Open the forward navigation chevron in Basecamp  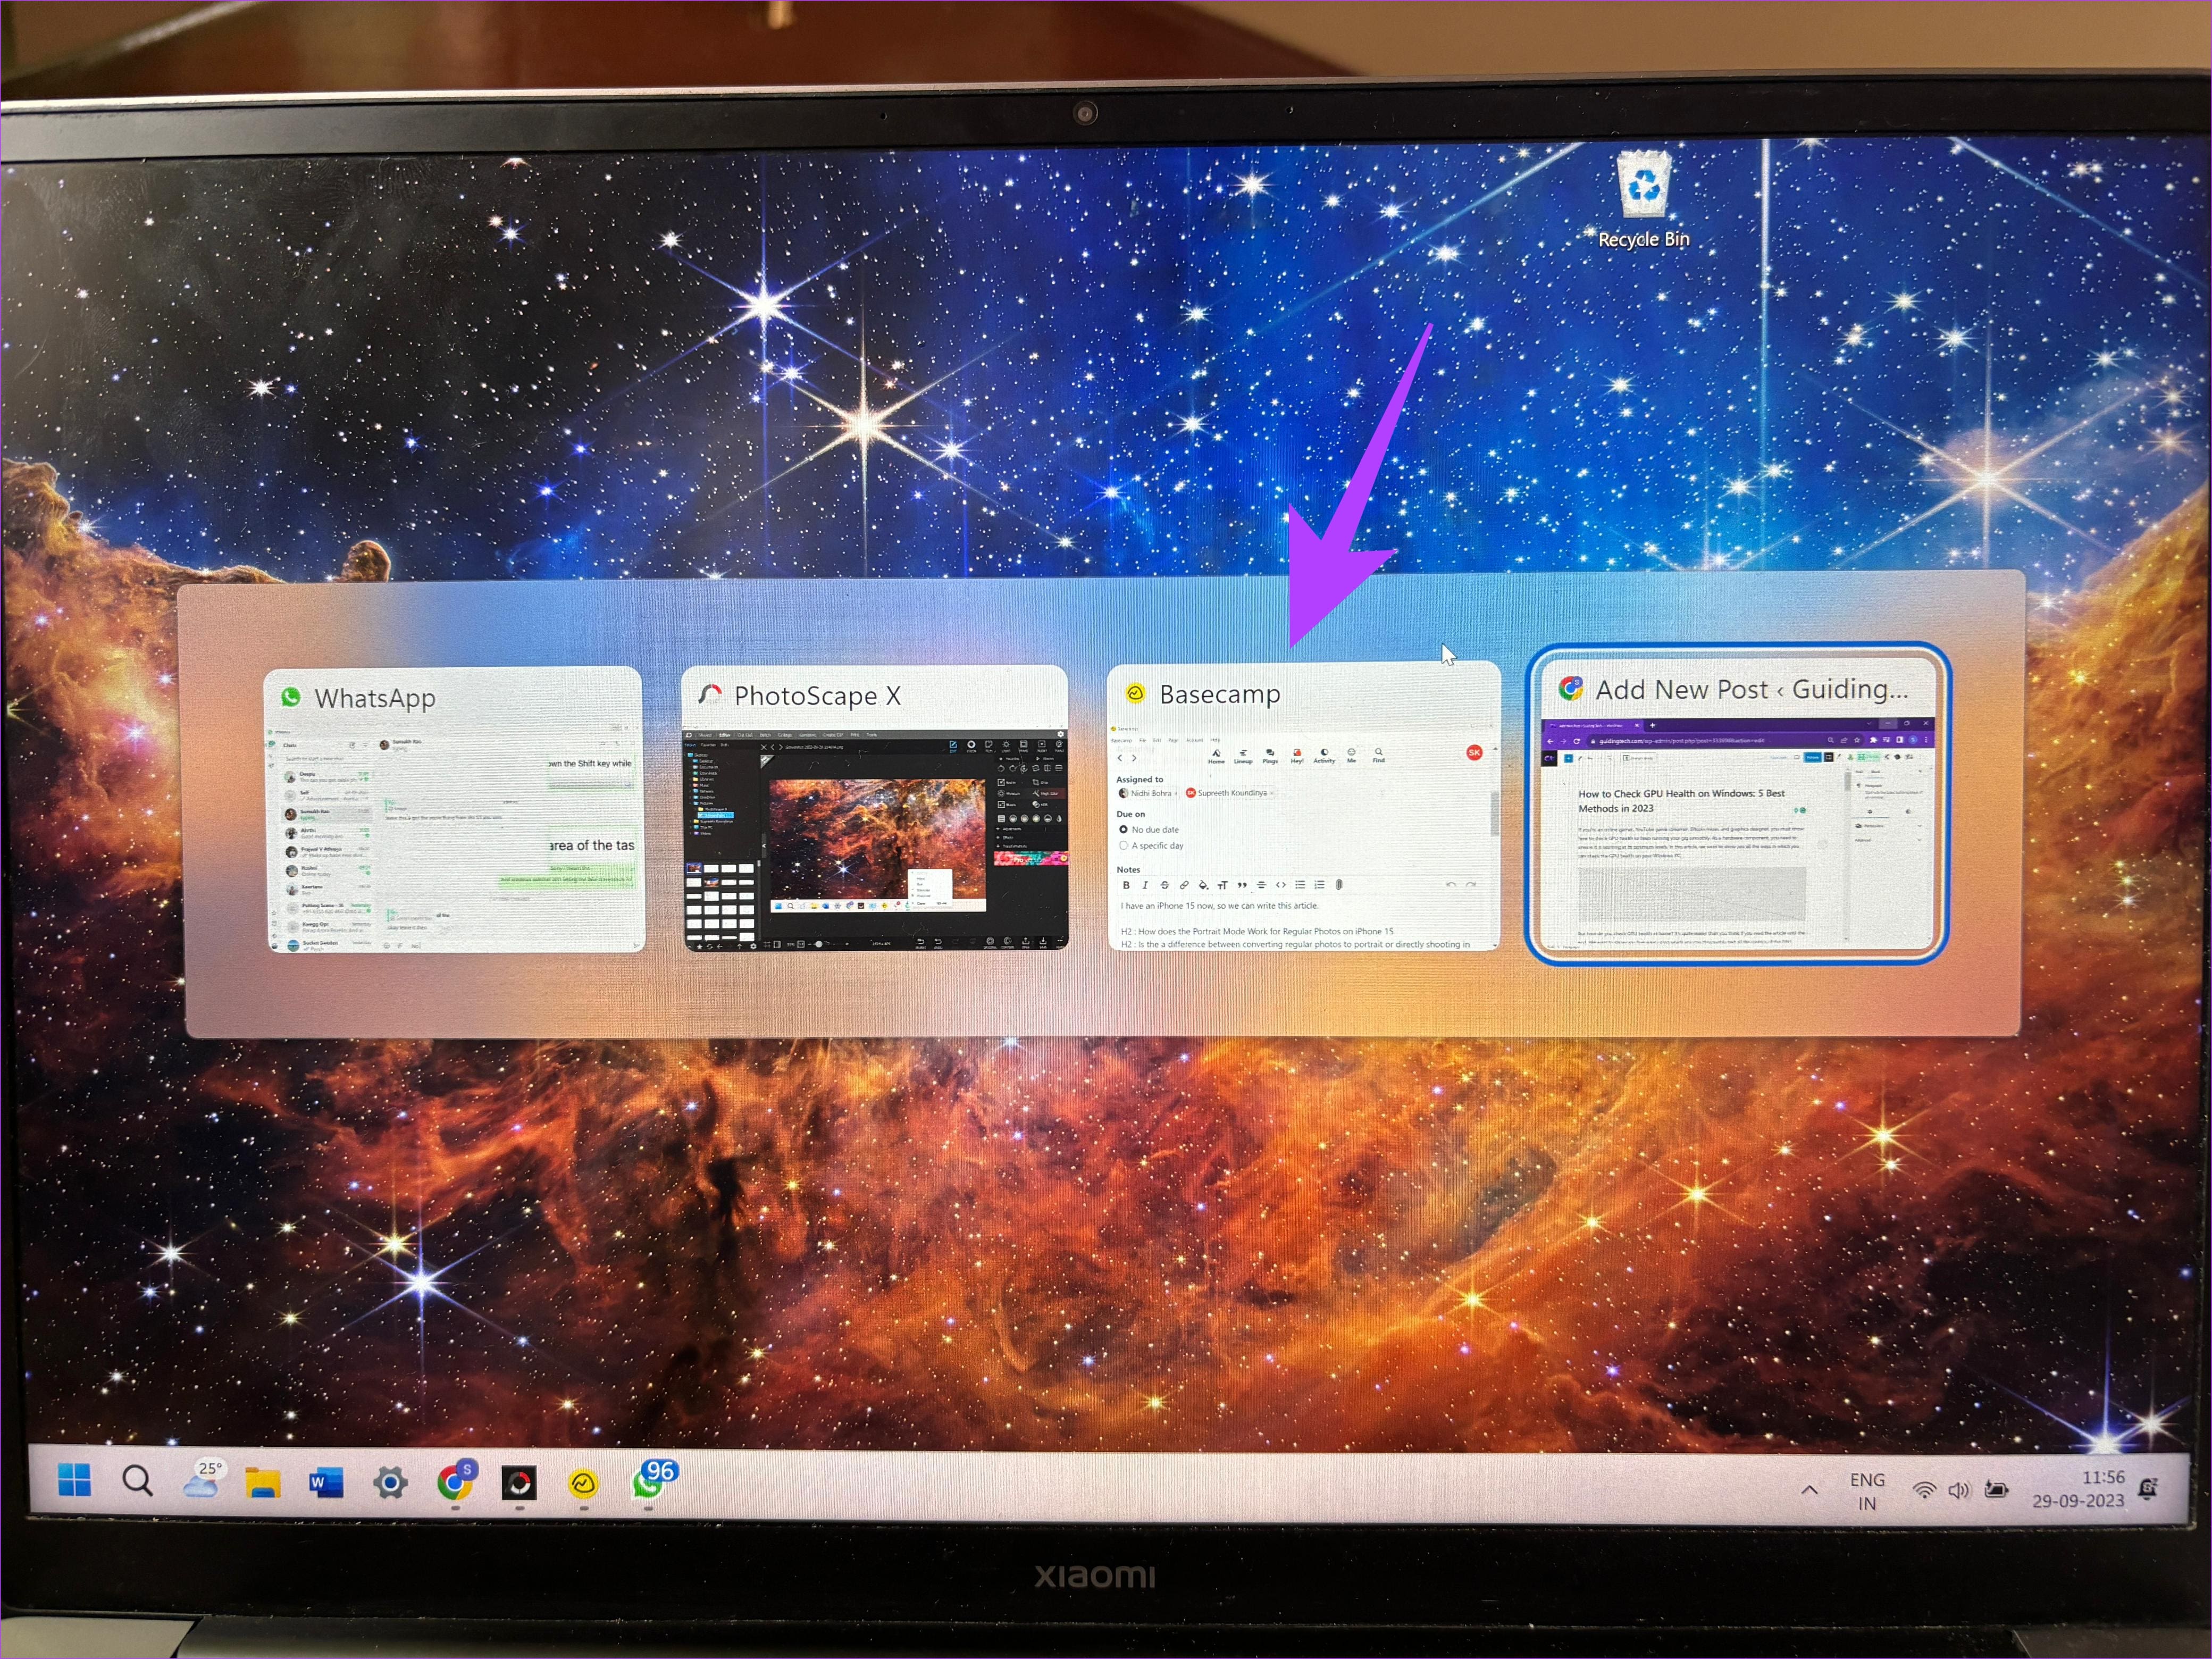[1134, 758]
